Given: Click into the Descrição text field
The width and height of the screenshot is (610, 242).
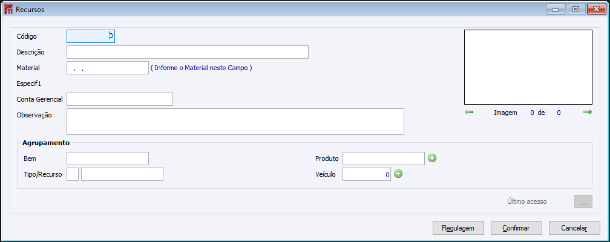Looking at the screenshot, I should click(x=188, y=52).
